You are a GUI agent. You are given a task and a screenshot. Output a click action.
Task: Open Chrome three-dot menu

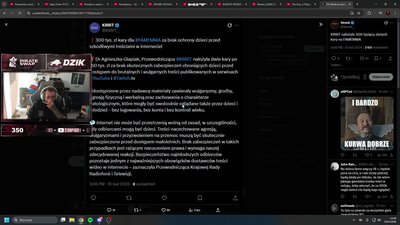(x=395, y=13)
